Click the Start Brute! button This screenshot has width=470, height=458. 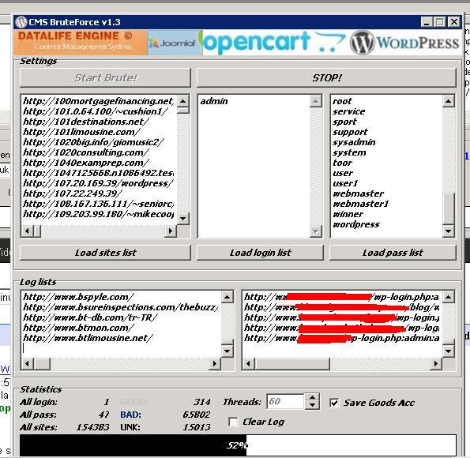105,78
